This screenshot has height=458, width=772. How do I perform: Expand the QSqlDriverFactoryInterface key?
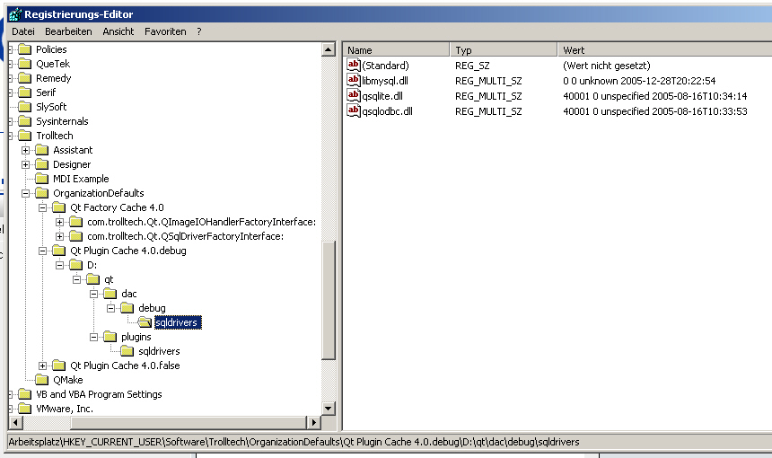point(59,236)
